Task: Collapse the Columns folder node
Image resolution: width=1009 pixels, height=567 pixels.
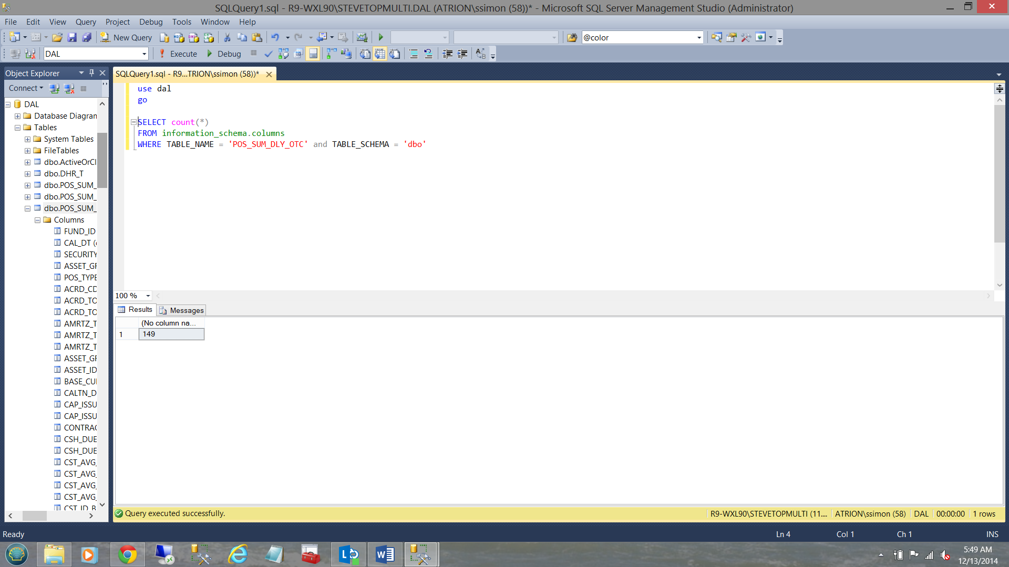Action: click(x=37, y=220)
